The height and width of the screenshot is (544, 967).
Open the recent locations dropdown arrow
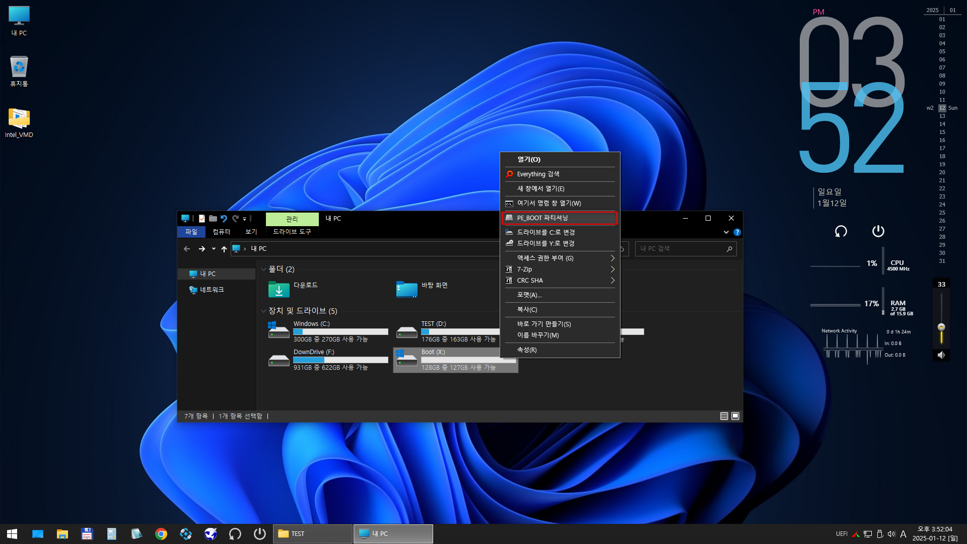coord(214,249)
